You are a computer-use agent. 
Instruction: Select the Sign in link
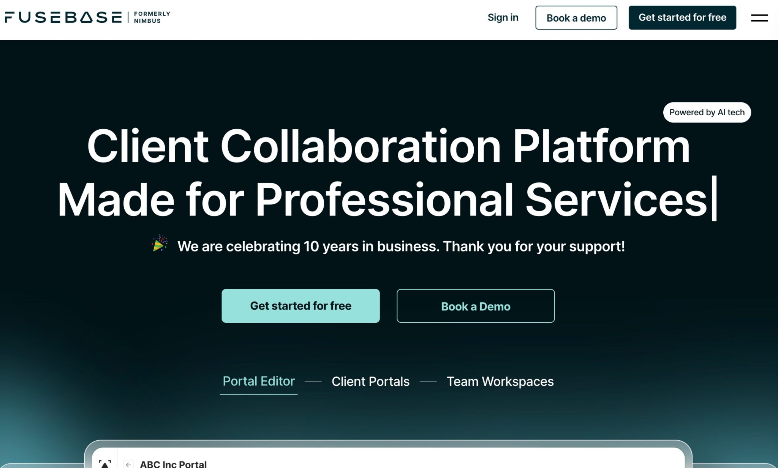coord(503,17)
